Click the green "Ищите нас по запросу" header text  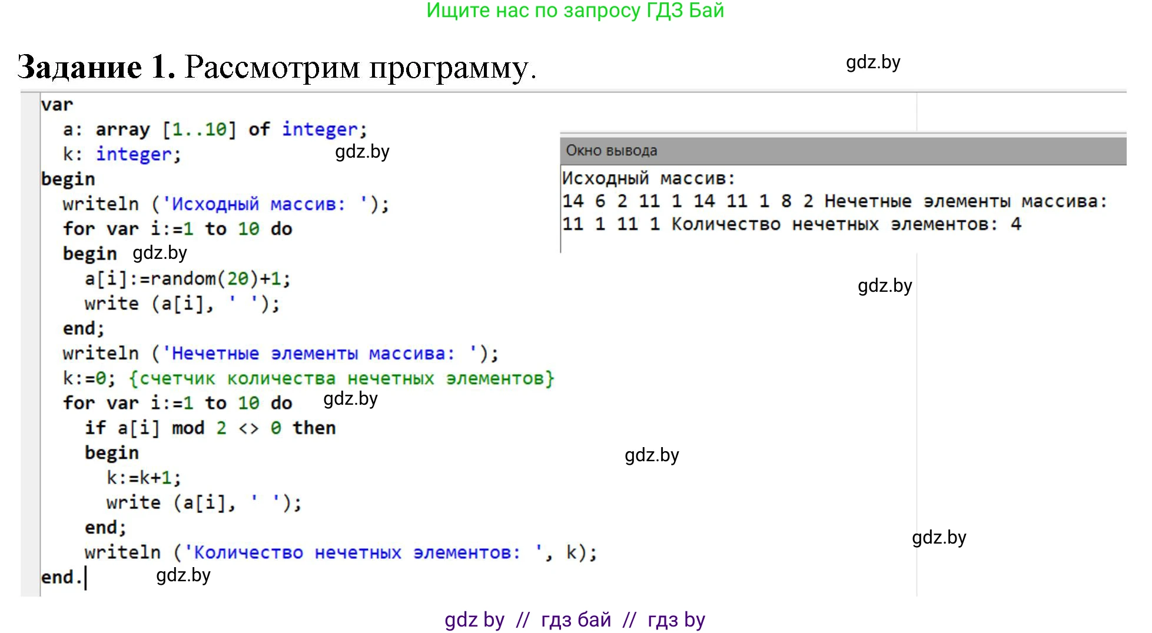(x=575, y=11)
